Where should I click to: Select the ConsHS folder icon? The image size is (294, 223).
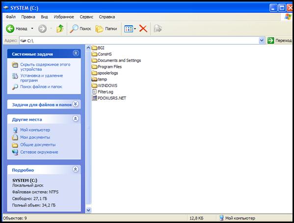[x=94, y=54]
